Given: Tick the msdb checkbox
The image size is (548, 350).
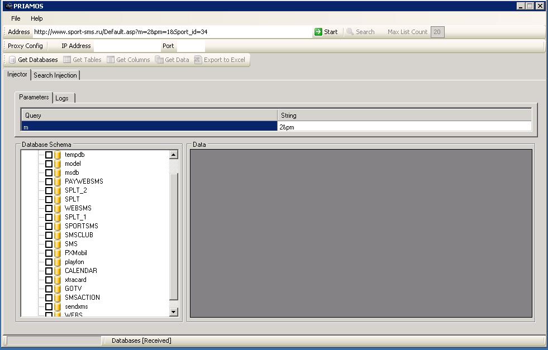Looking at the screenshot, I should point(49,172).
